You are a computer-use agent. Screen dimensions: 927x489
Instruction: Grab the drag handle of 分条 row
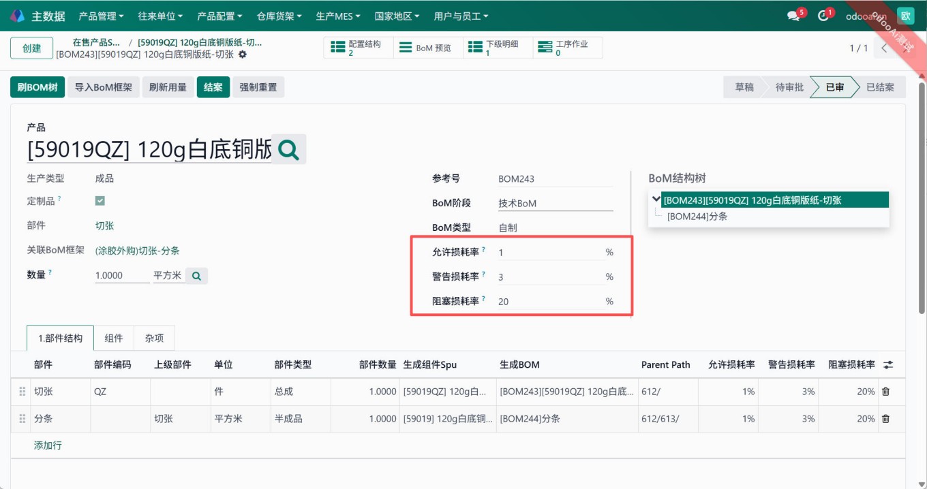(x=22, y=419)
